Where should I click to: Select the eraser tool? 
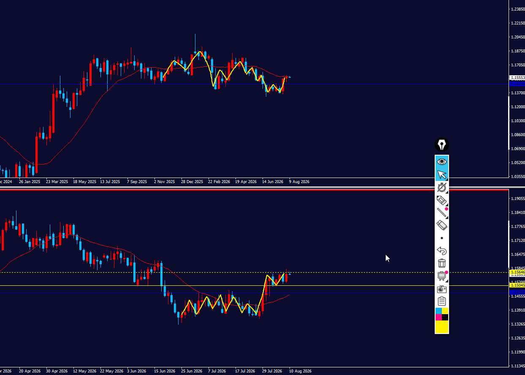[x=442, y=225]
